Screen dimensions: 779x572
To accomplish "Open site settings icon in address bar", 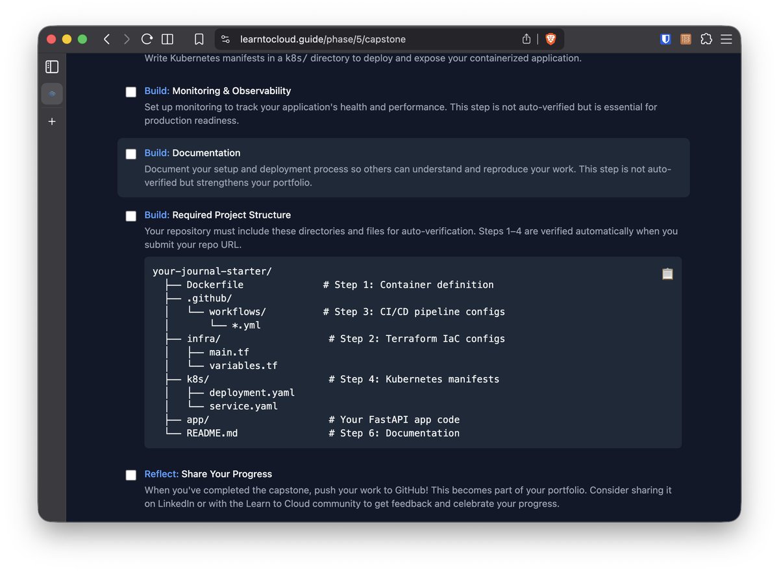I will pyautogui.click(x=225, y=39).
